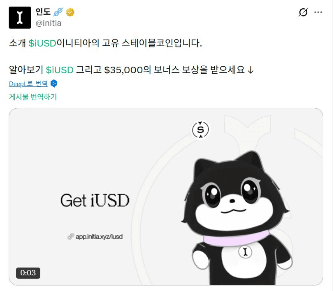Viewport: 334px width, 291px height.
Task: Play the Get iUSD video
Action: click(x=166, y=197)
